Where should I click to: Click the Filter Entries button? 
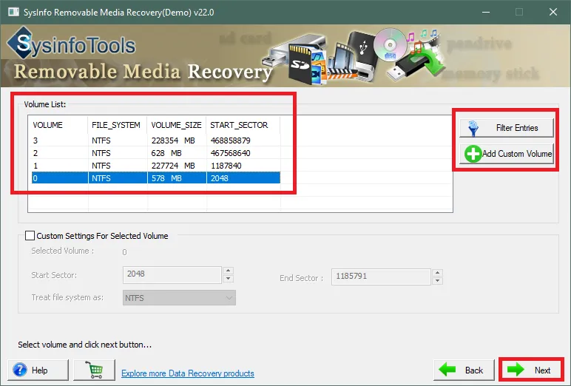click(x=506, y=128)
